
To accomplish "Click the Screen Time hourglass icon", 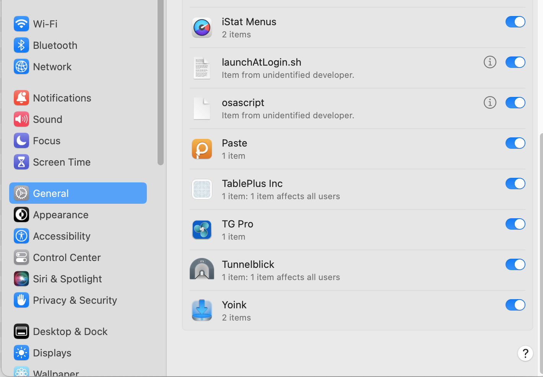I will [x=21, y=162].
